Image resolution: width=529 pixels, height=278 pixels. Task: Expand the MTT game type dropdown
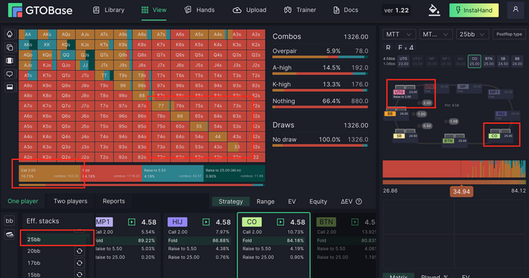pyautogui.click(x=399, y=35)
